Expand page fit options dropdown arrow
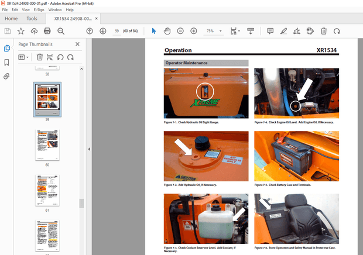363x255 pixels. [x=239, y=31]
